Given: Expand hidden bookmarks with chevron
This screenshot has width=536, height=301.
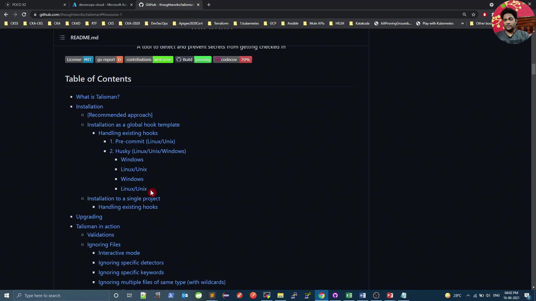Looking at the screenshot, I should 463,23.
